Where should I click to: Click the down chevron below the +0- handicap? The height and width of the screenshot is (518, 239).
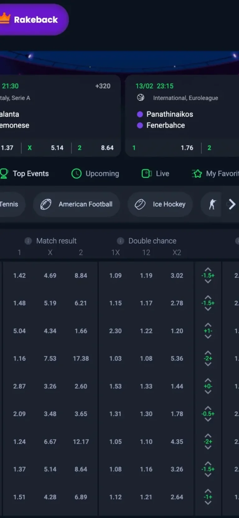(208, 392)
